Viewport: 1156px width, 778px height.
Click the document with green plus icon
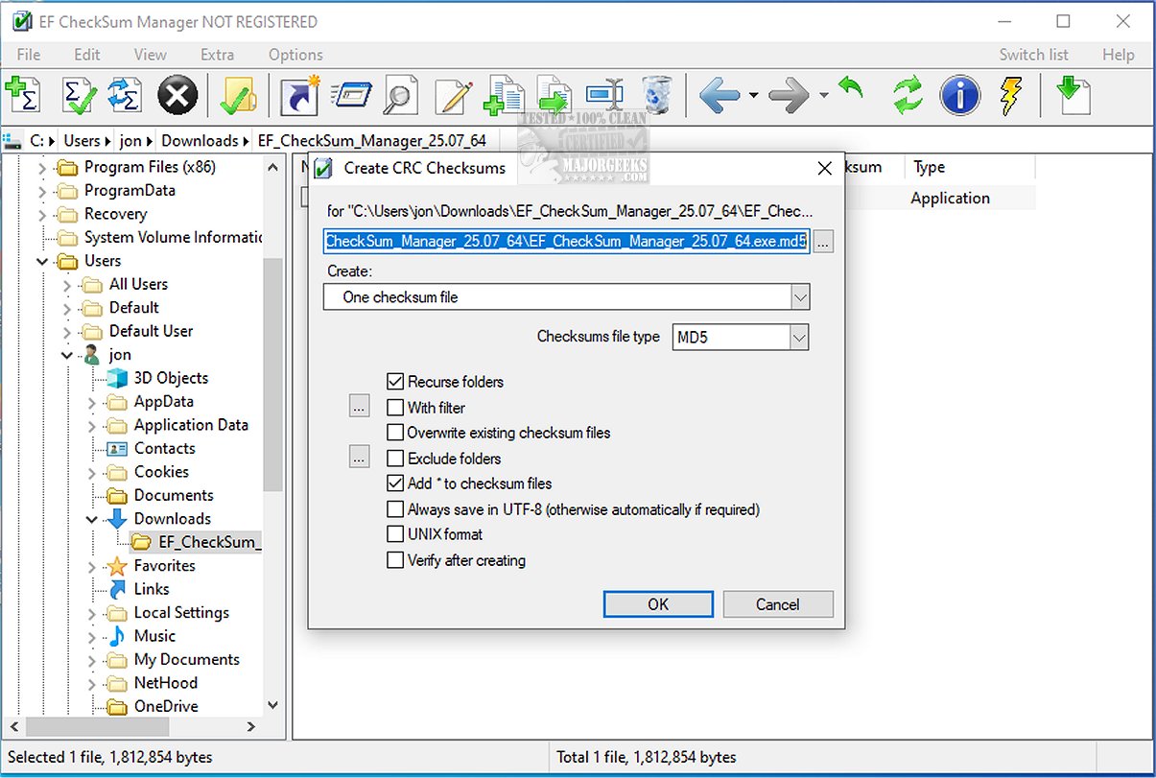(504, 95)
